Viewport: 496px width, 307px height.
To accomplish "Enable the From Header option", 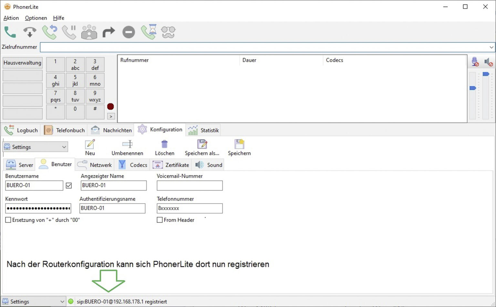I will click(160, 220).
